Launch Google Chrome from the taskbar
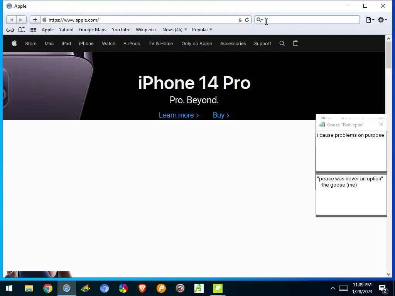Viewport: 395px width, 296px height. point(47,288)
